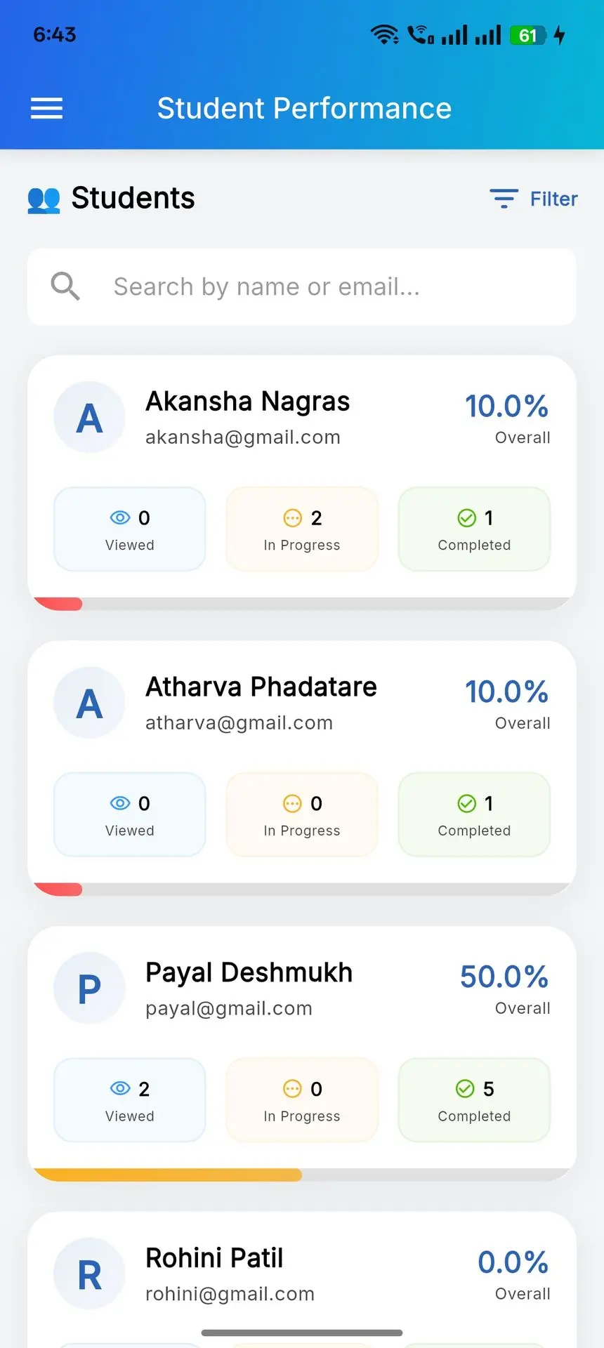This screenshot has height=1348, width=604.
Task: Click Akansha Nagras avatar circle
Action: pyautogui.click(x=89, y=418)
